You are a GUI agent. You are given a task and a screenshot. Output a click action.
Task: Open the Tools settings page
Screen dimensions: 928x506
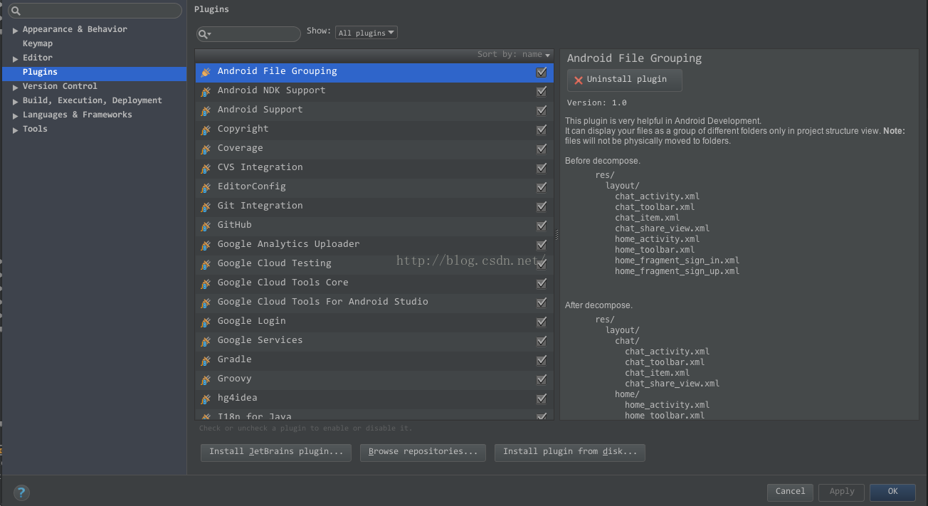tap(35, 129)
